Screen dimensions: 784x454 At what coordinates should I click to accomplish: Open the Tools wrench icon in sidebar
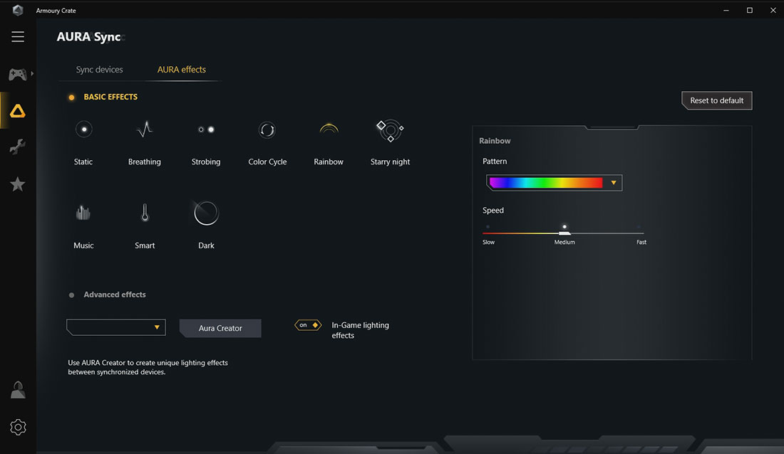18,147
